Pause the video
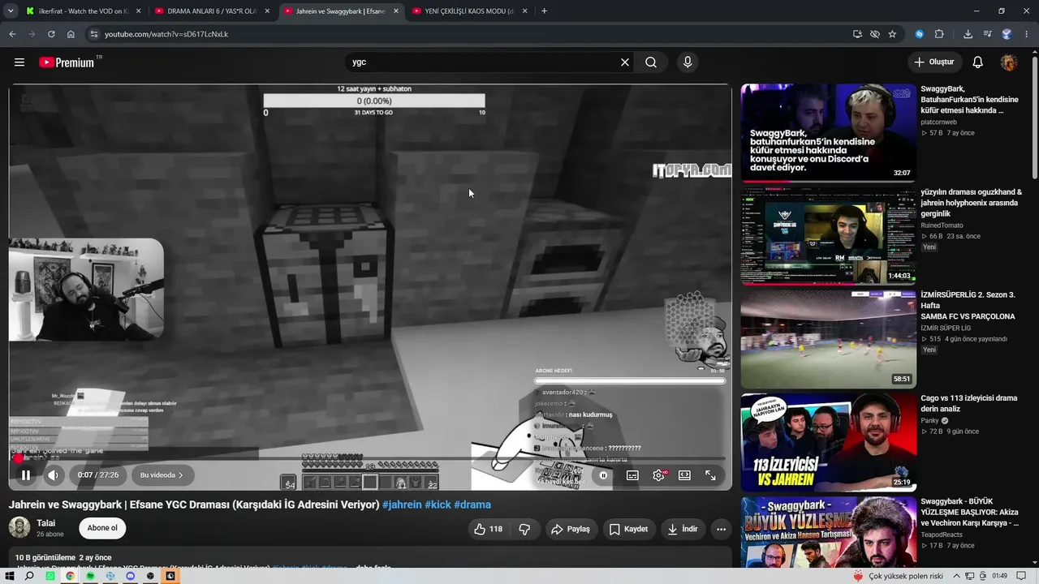The image size is (1039, 584). pos(26,475)
